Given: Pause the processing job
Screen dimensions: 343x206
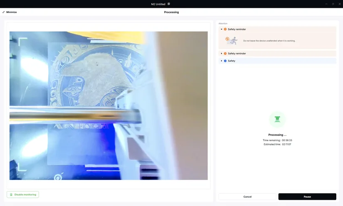Looking at the screenshot, I should 307,196.
